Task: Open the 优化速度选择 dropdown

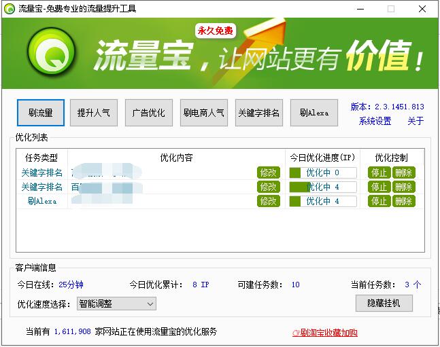Action: [x=116, y=304]
